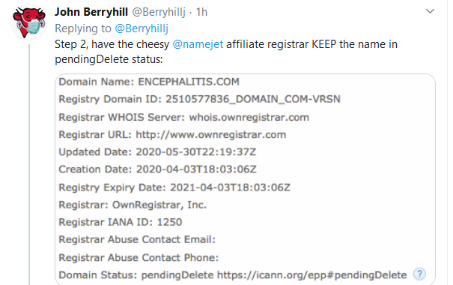Click the question mark help icon

point(419,274)
